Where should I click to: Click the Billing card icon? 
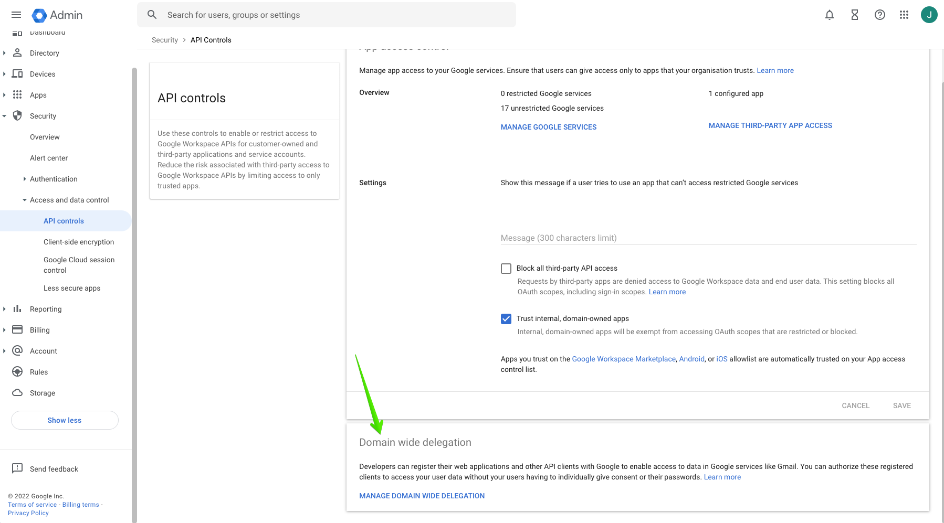17,329
